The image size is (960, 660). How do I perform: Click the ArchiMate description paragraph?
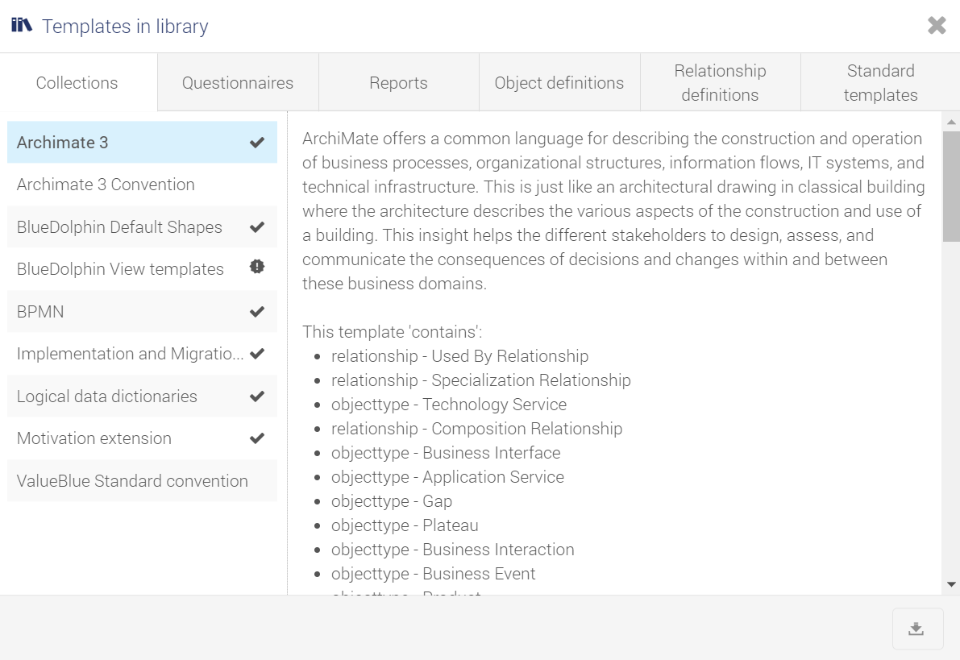[613, 211]
